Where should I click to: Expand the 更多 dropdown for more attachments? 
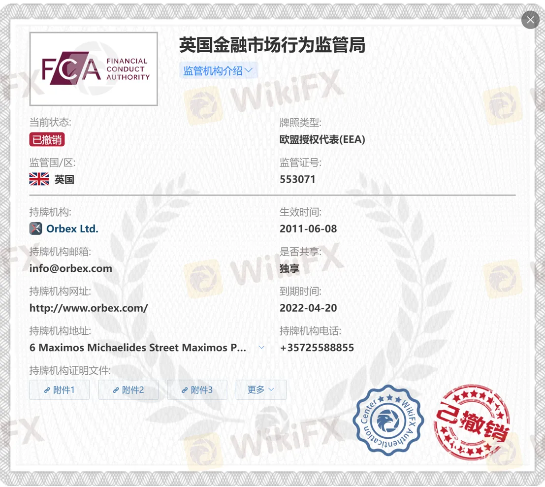[261, 390]
